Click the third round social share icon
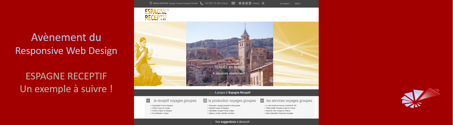Image resolution: width=453 pixels, height=125 pixels. click(x=246, y=3)
